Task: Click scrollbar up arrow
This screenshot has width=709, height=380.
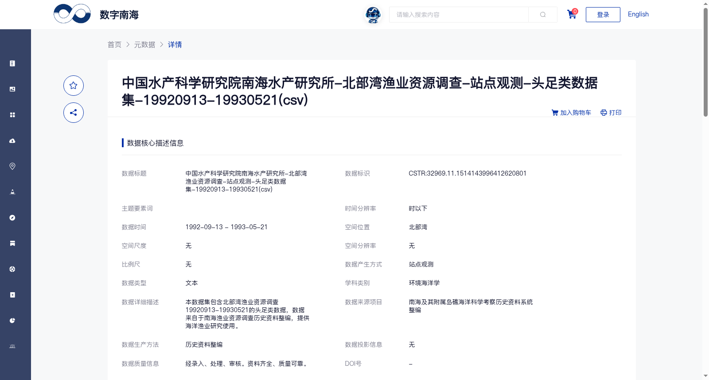Action: [x=705, y=4]
